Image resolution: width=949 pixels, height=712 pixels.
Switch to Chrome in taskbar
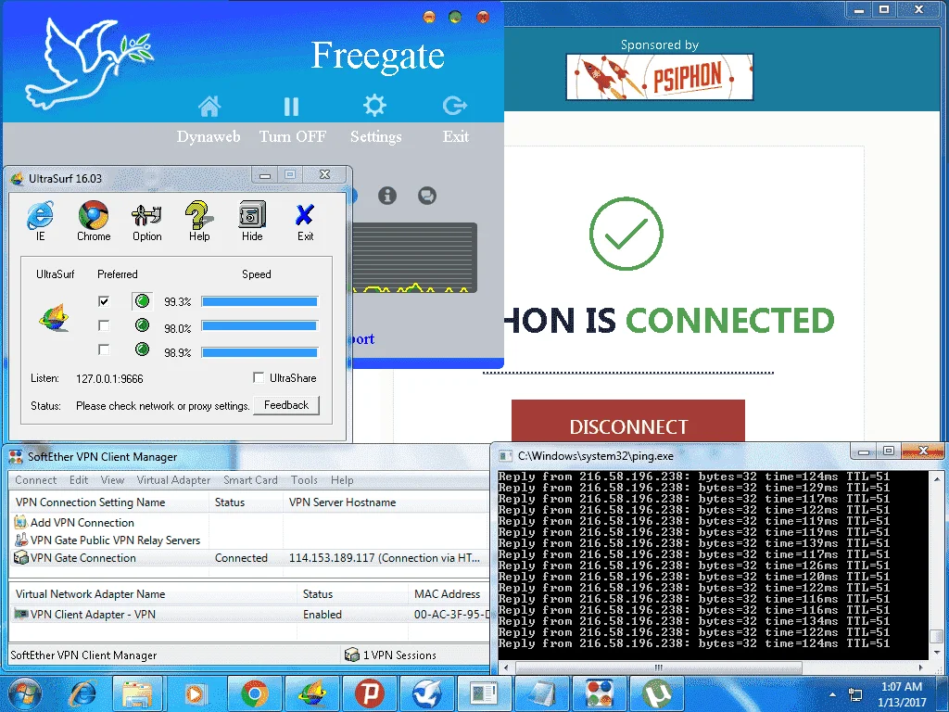[x=254, y=693]
